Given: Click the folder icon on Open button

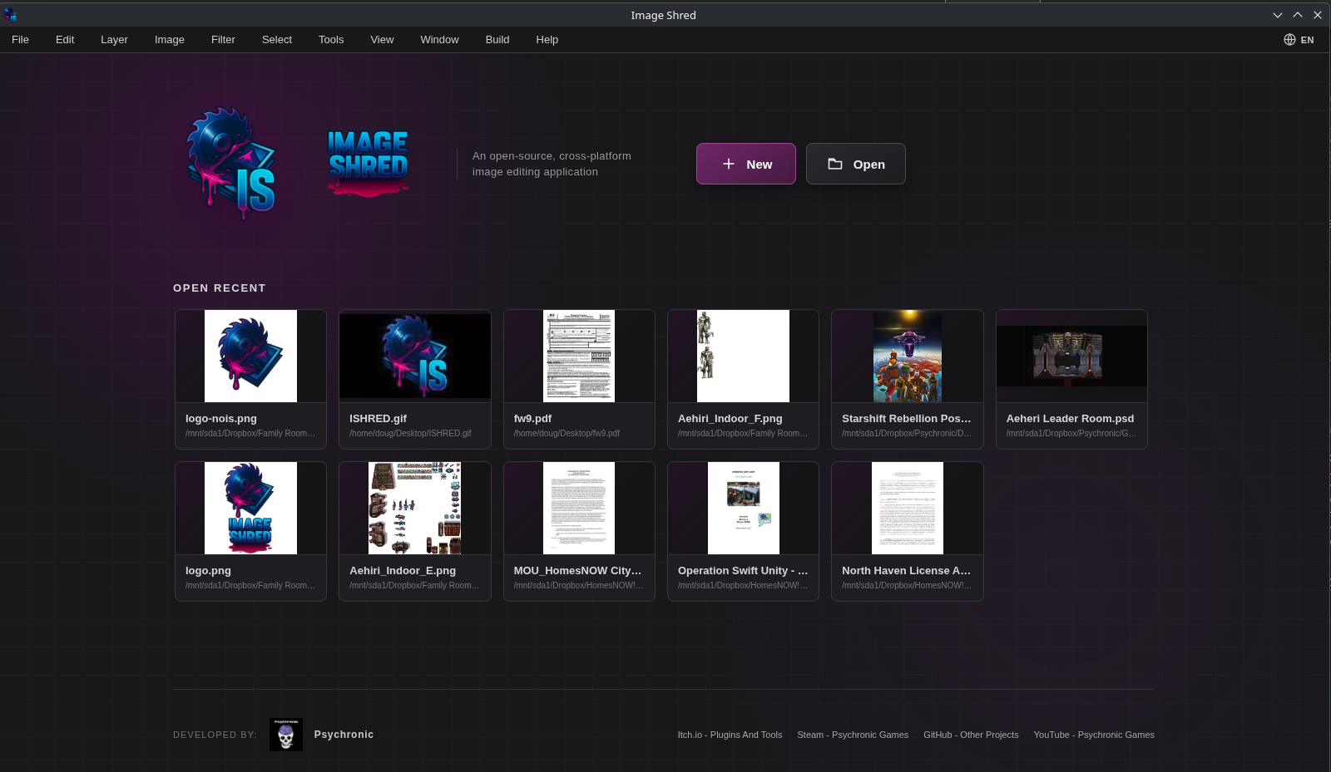Looking at the screenshot, I should click(x=835, y=164).
